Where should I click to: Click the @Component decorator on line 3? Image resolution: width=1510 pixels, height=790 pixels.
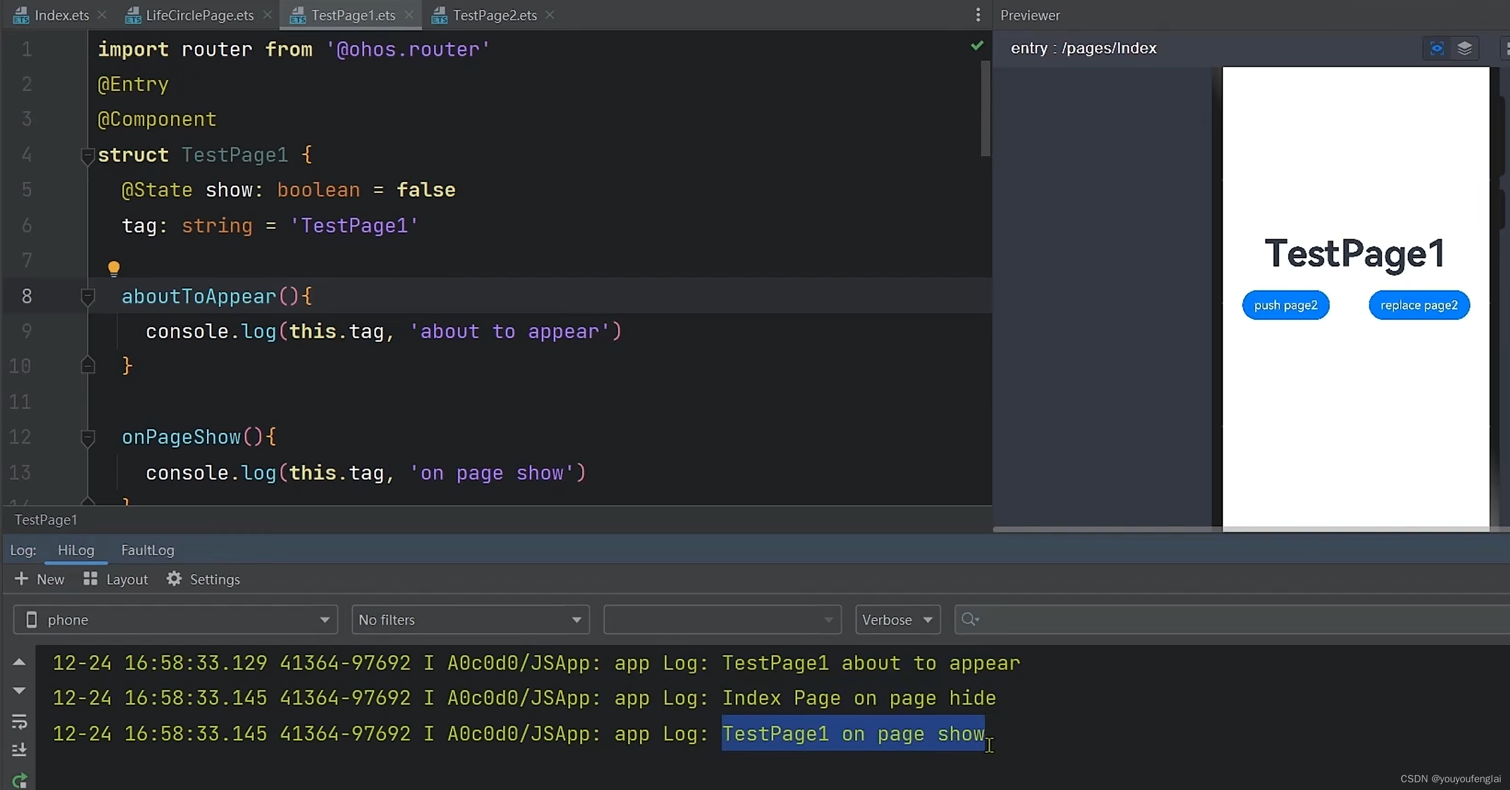tap(157, 120)
